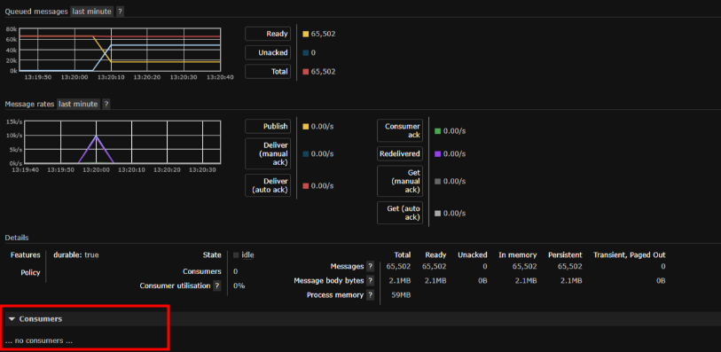Toggle the Ready series legend
Viewport: 721px width, 352px height.
point(268,34)
